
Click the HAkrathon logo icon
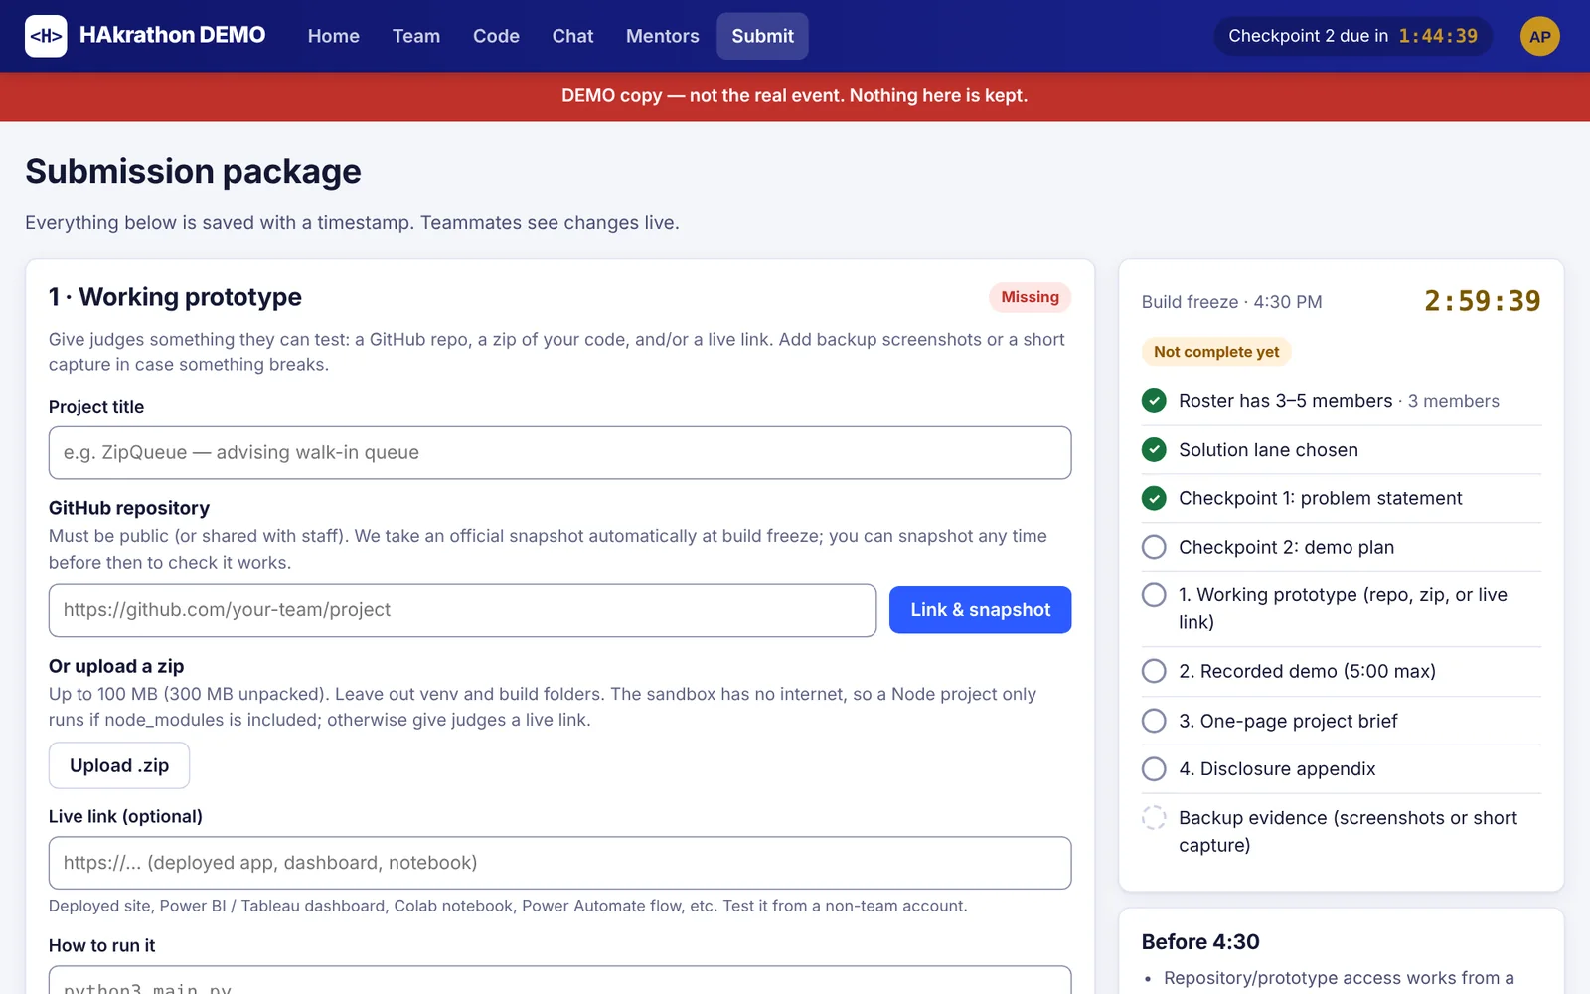click(46, 36)
